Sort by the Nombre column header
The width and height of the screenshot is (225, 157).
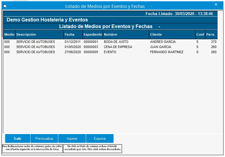point(126,34)
